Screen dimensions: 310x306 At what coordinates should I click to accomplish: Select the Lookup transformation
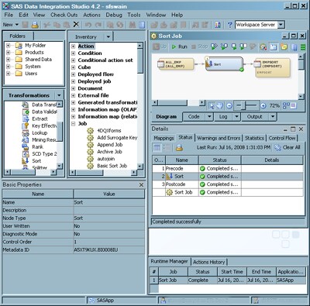click(40, 133)
